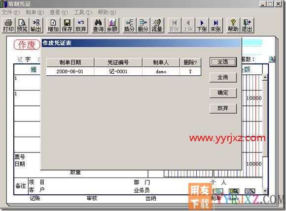Viewport: 286px width, 211px height.
Task: Click the 作废凭证表 dialog title bar
Action: (x=142, y=43)
